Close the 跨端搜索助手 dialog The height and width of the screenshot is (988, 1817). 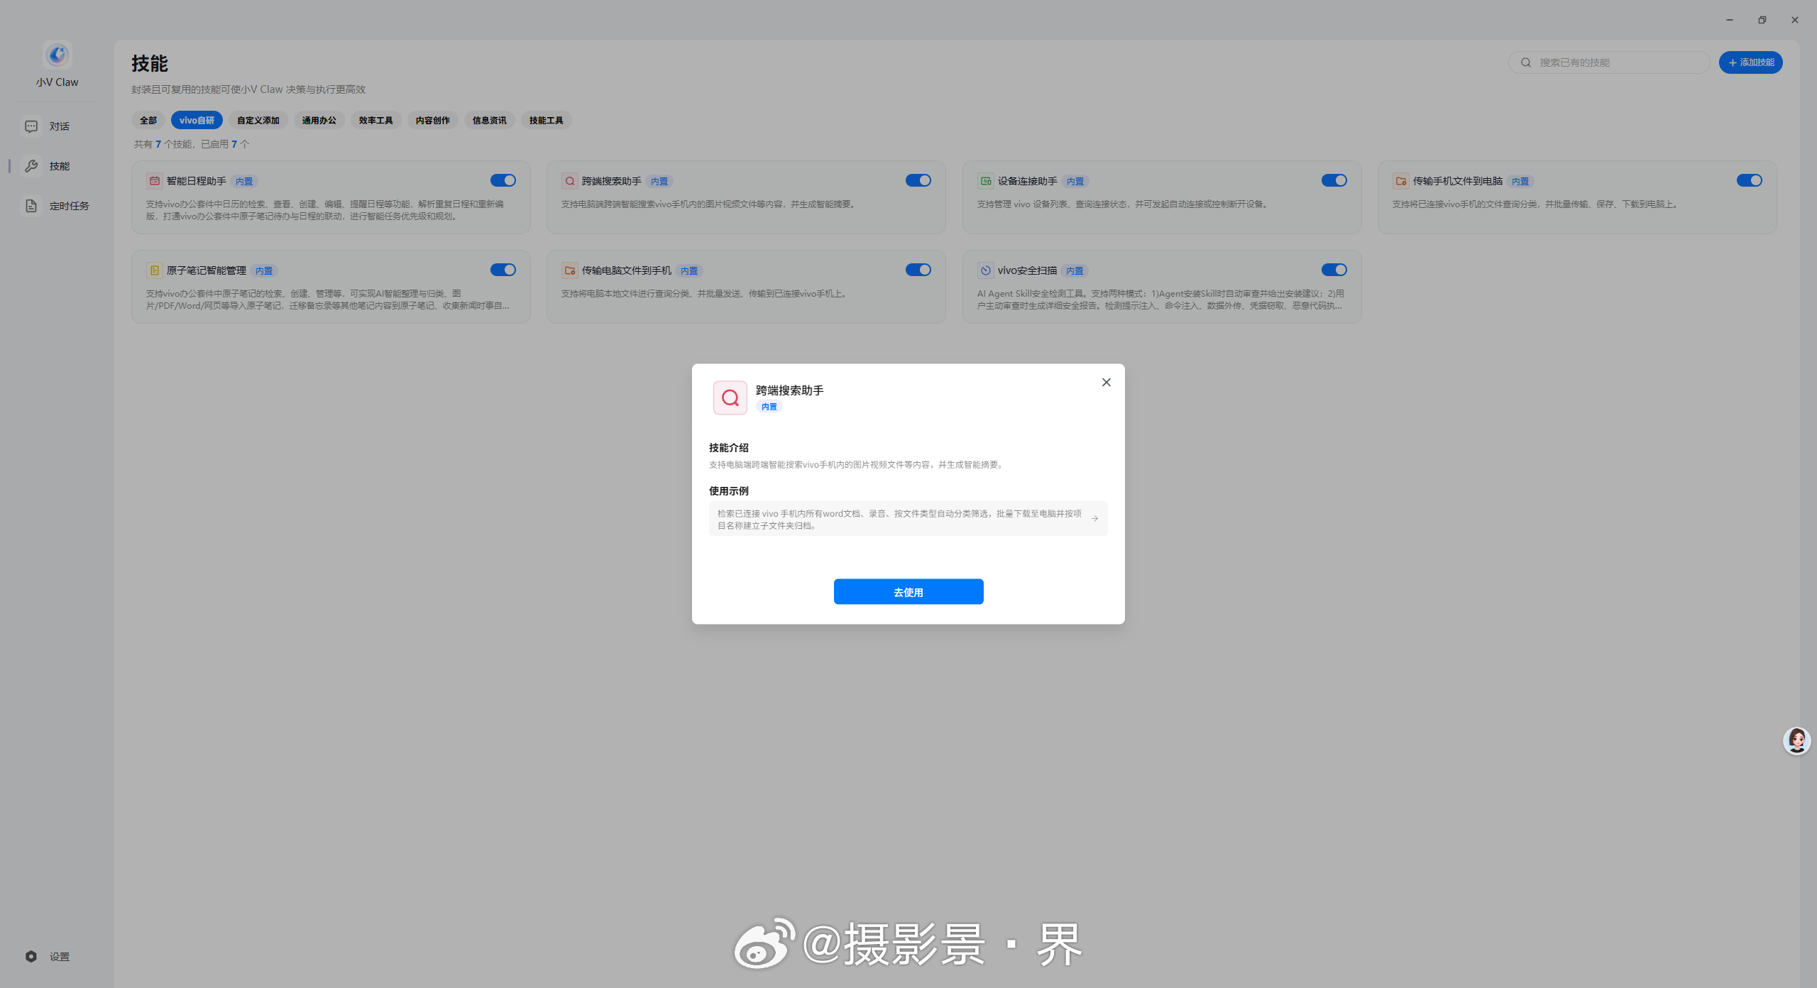pos(1106,383)
